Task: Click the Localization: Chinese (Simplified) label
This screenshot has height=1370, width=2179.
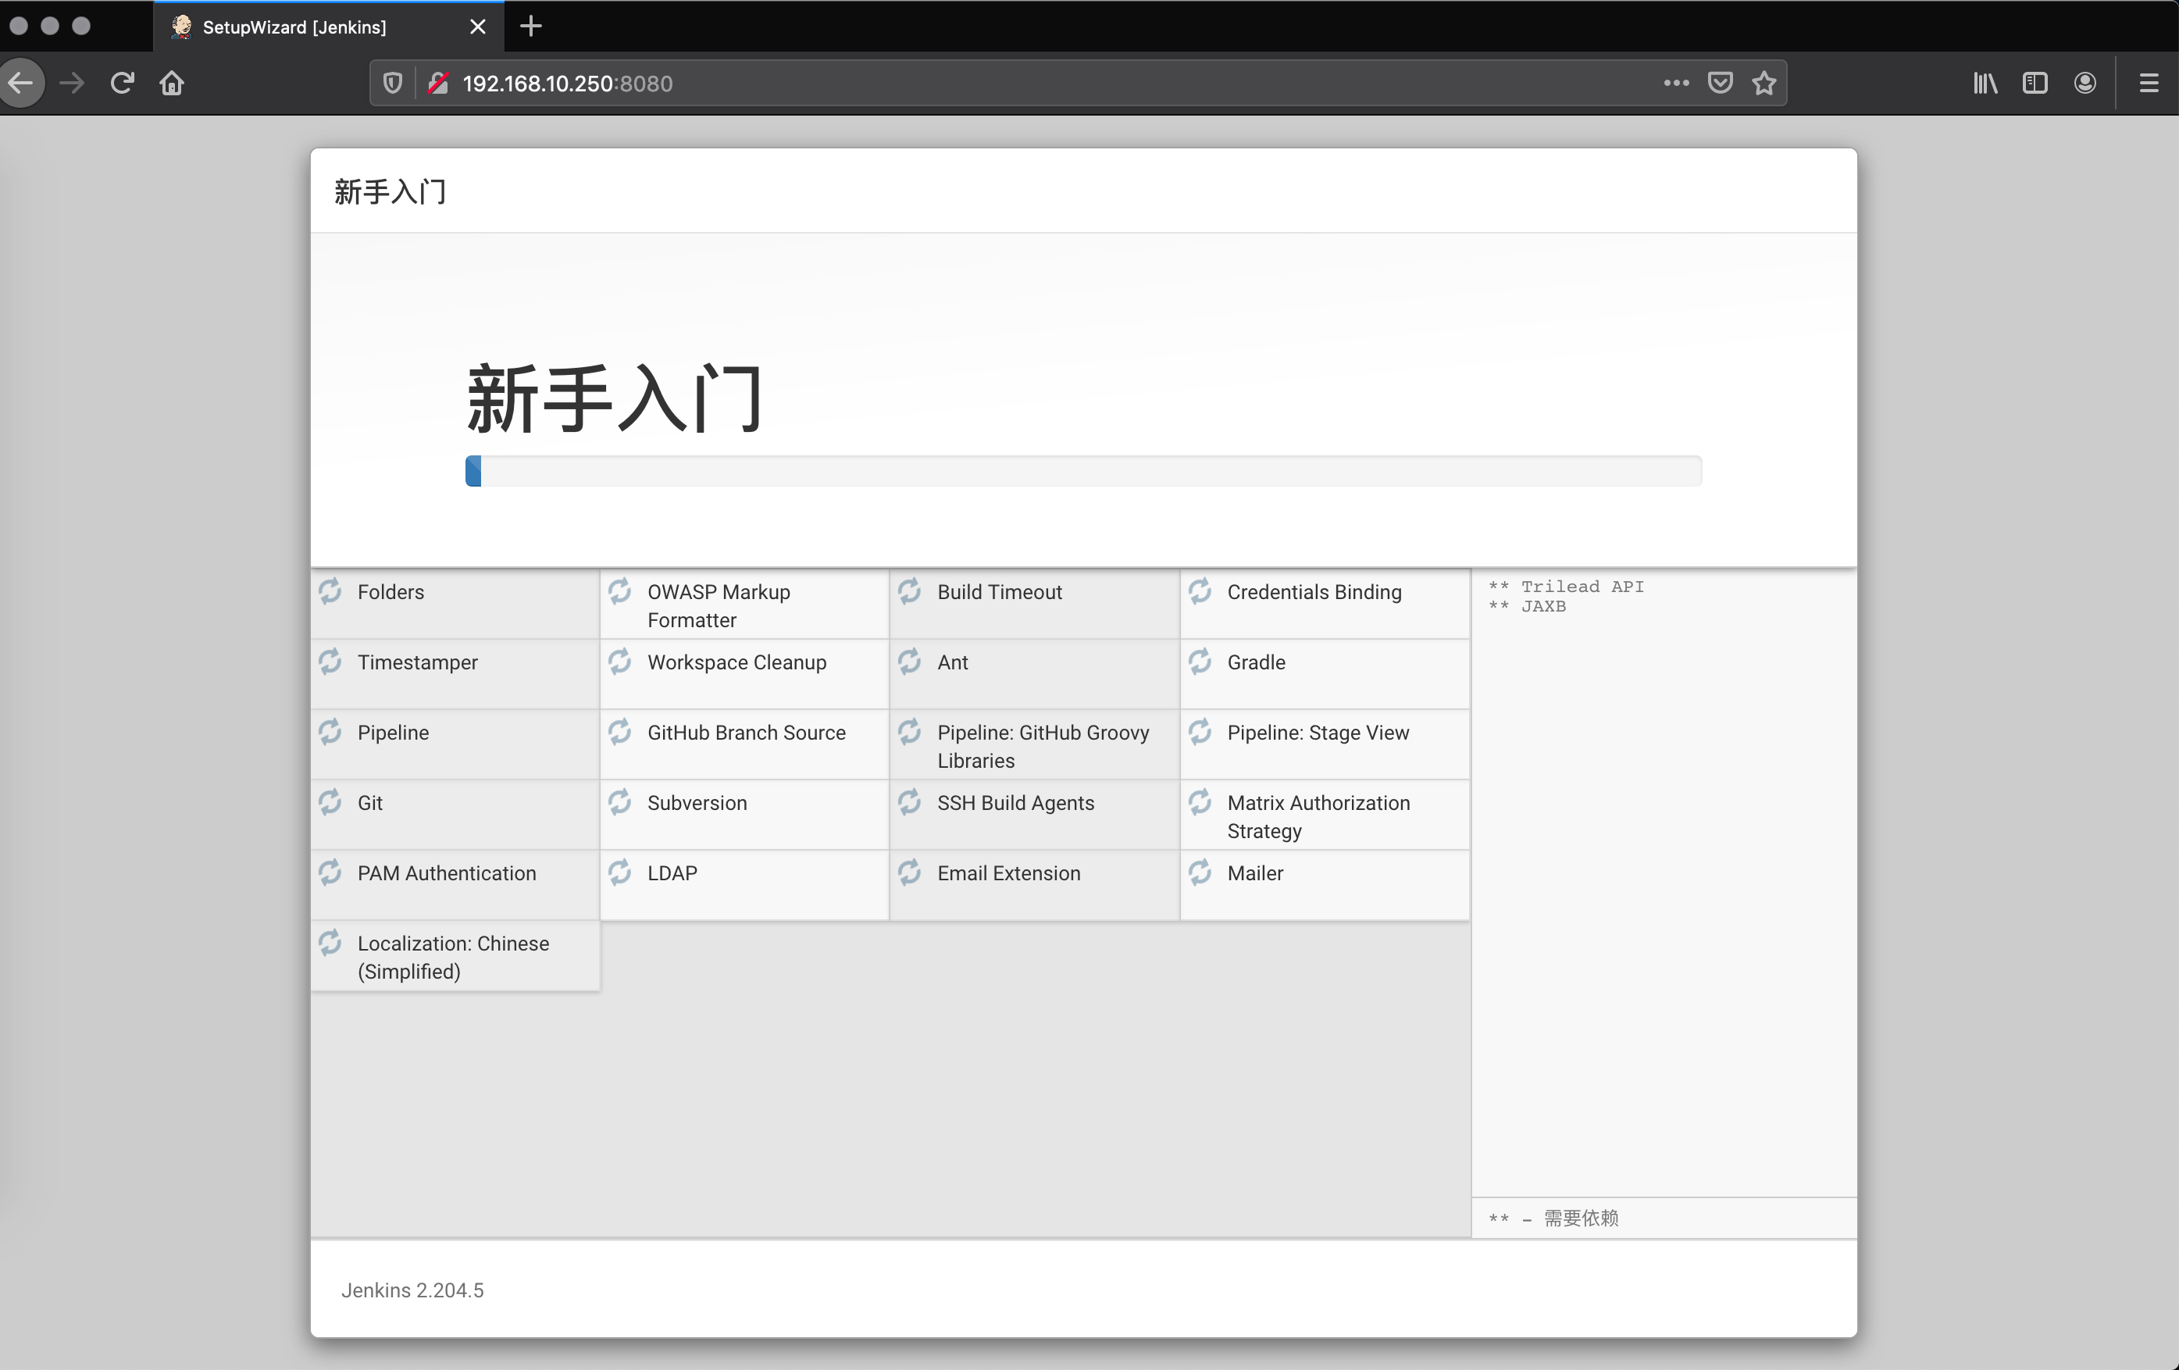Action: [x=452, y=957]
